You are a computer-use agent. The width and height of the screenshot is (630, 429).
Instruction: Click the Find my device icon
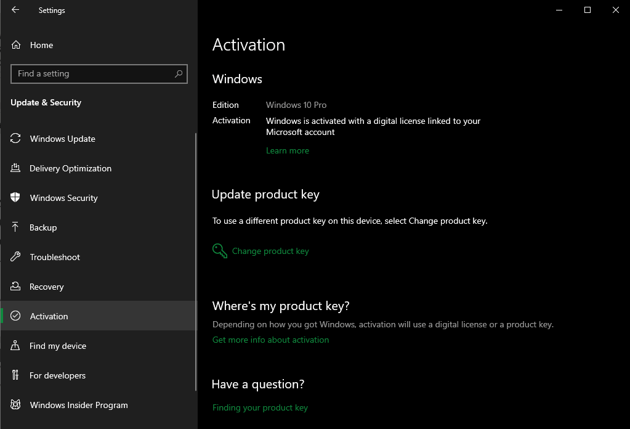point(15,345)
